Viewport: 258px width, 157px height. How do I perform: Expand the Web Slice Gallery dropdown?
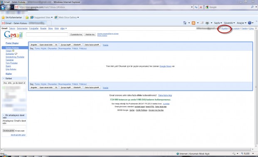78,17
